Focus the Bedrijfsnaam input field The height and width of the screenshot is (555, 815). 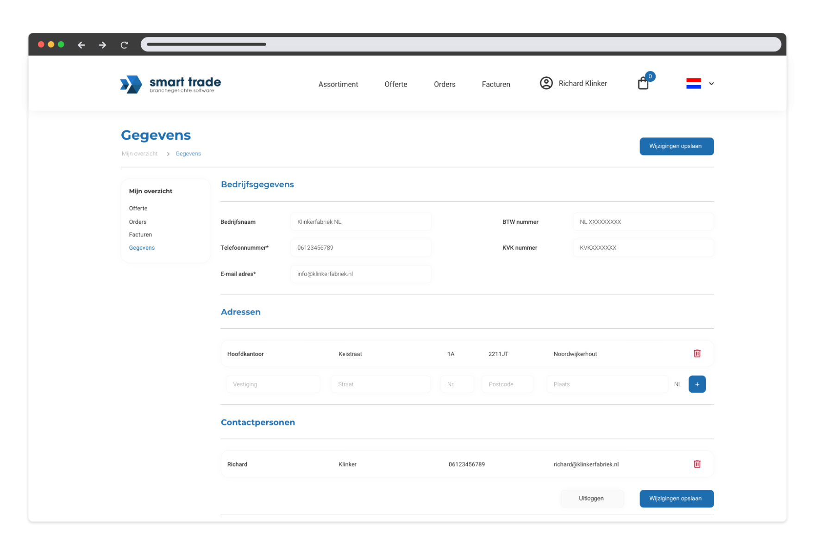(x=361, y=222)
